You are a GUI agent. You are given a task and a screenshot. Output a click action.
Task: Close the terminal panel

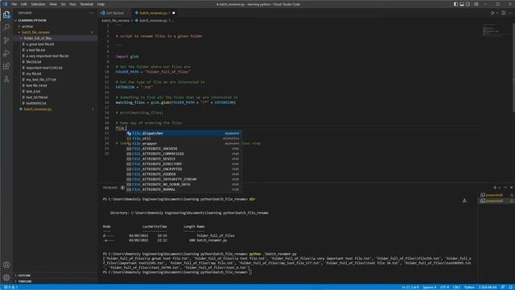click(x=512, y=188)
